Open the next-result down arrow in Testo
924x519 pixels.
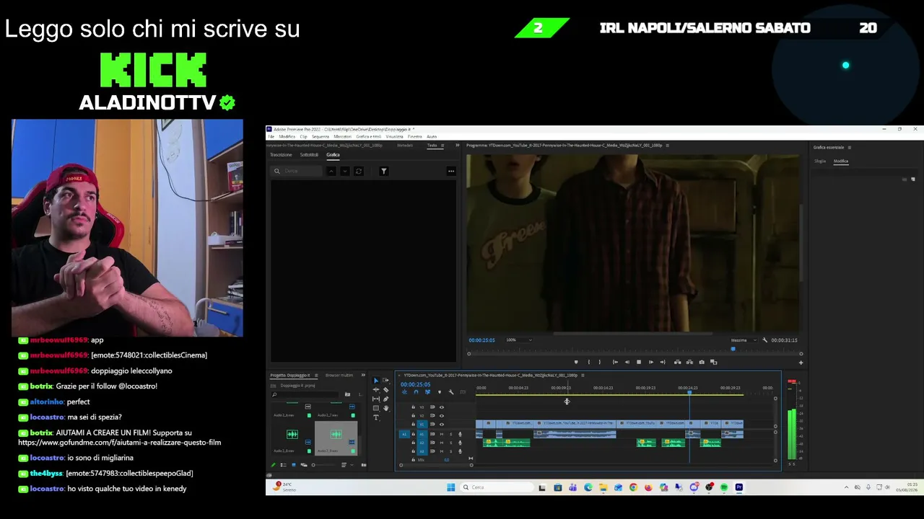pos(344,171)
